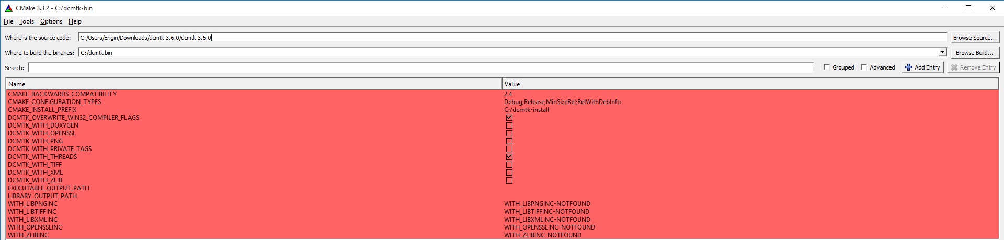Check the DCMTK_WITH_TIFF checkbox
Screen dimensions: 1004x240
pyautogui.click(x=509, y=165)
